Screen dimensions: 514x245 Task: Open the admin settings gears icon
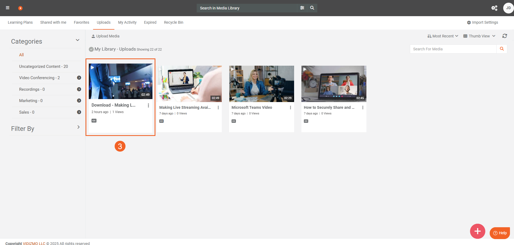tap(494, 8)
